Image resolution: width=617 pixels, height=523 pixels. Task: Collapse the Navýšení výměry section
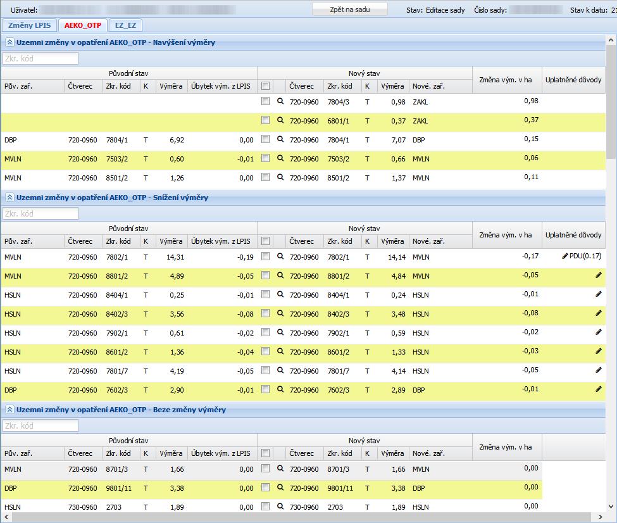pos(10,42)
